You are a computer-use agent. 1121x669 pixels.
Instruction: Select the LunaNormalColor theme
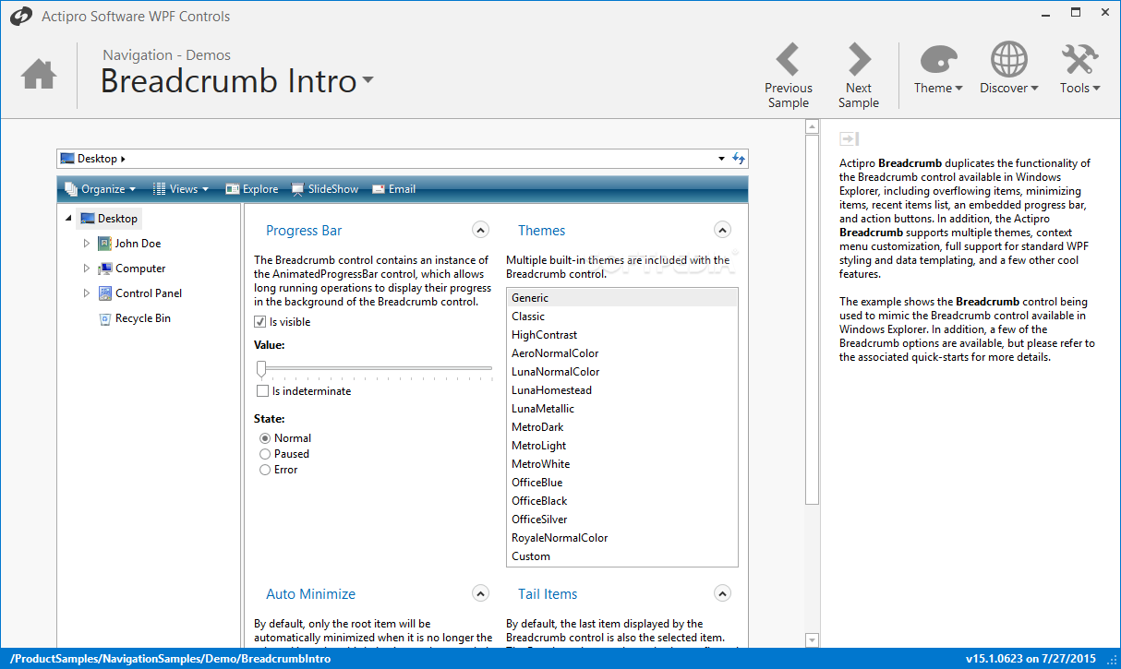[x=622, y=372]
